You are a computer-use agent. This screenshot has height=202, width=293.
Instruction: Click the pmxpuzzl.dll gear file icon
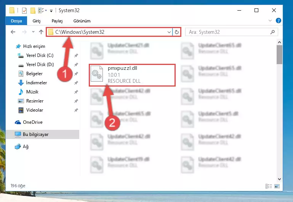tap(97, 74)
